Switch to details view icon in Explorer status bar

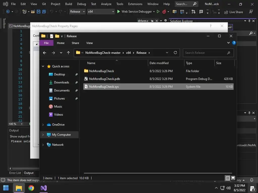click(x=228, y=178)
